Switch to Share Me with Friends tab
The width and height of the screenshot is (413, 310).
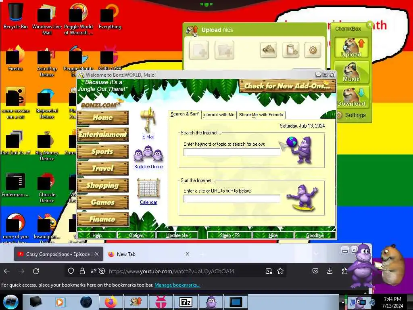261,115
